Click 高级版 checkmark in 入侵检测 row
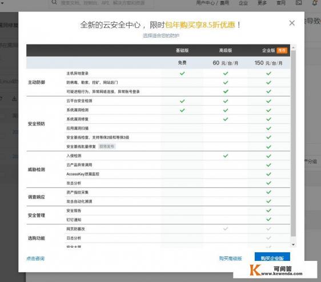The height and width of the screenshot is (282, 321). coord(226,156)
